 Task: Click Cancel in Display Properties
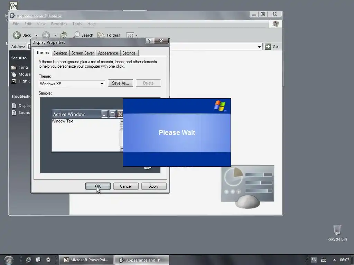126,186
